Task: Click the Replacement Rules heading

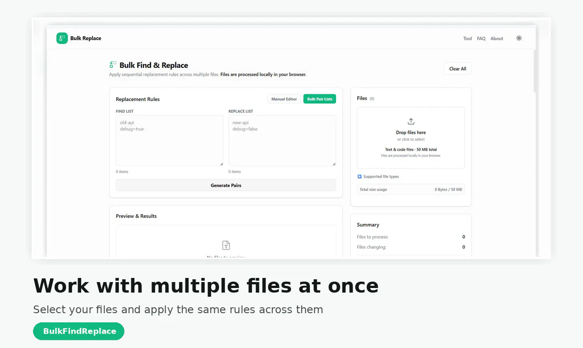Action: click(x=138, y=99)
